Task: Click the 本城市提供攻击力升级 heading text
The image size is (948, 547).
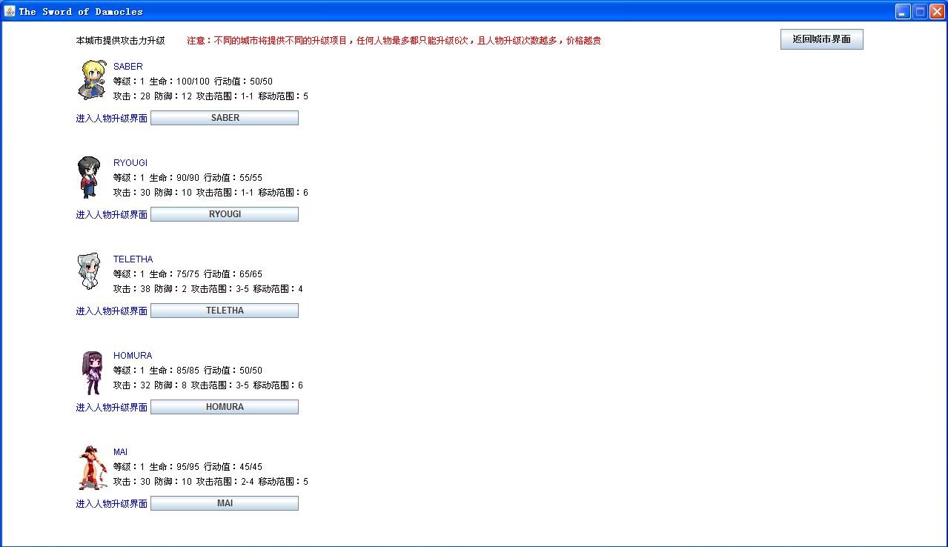Action: click(x=120, y=41)
